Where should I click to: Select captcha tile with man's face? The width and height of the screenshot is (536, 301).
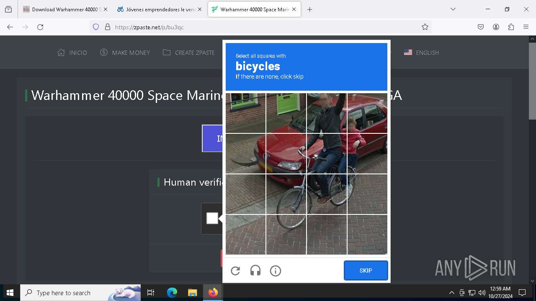pos(327,113)
